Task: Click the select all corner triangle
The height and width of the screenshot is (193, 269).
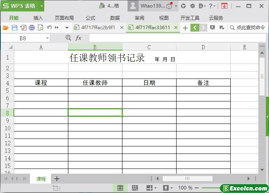Action: point(10,47)
